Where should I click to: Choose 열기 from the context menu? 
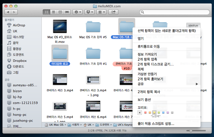pos(167,39)
